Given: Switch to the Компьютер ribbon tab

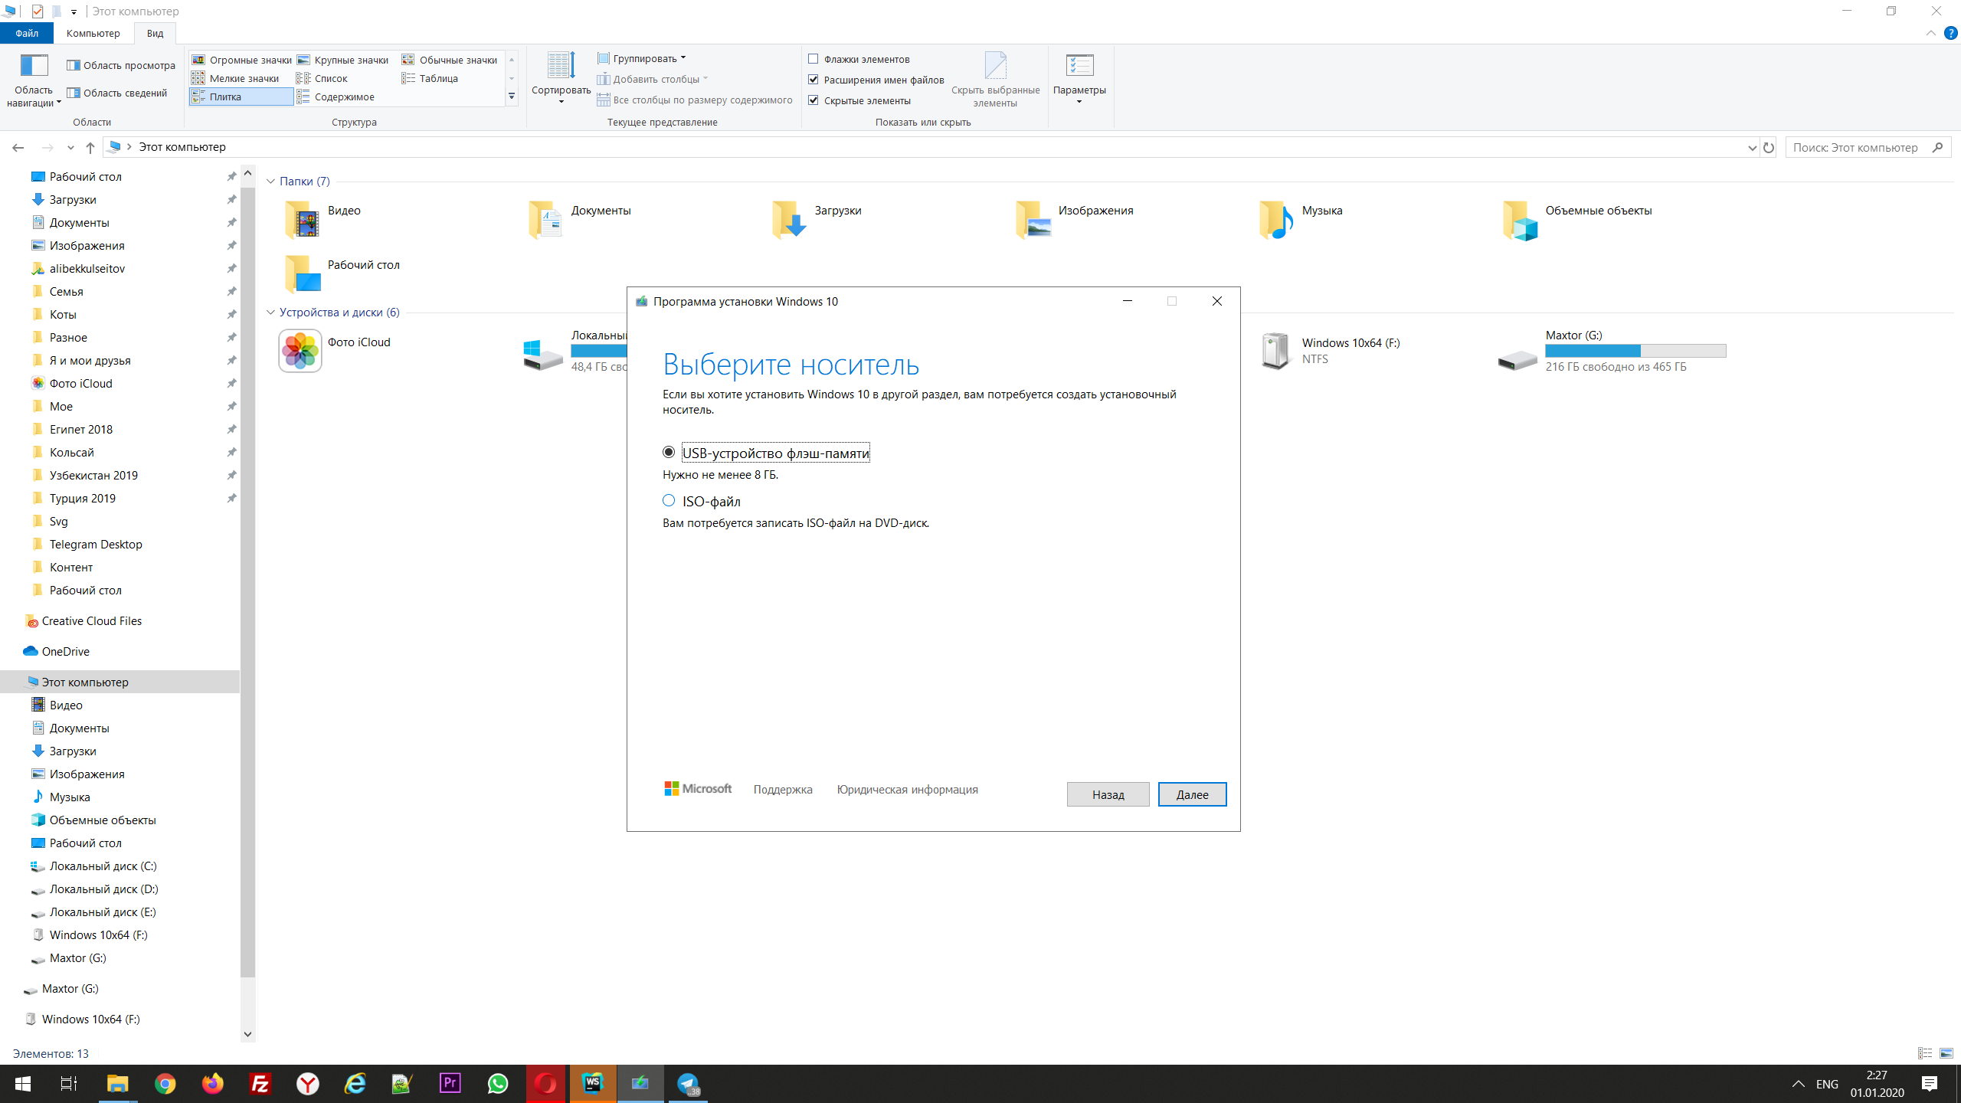Looking at the screenshot, I should coord(93,33).
